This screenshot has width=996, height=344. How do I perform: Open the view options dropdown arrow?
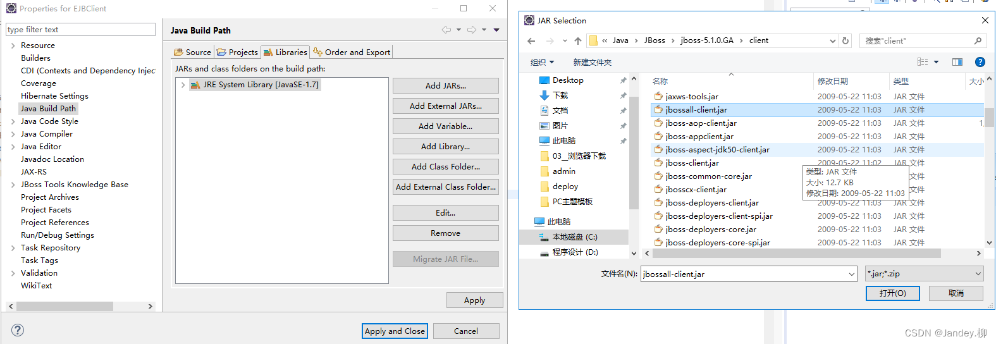click(x=936, y=62)
